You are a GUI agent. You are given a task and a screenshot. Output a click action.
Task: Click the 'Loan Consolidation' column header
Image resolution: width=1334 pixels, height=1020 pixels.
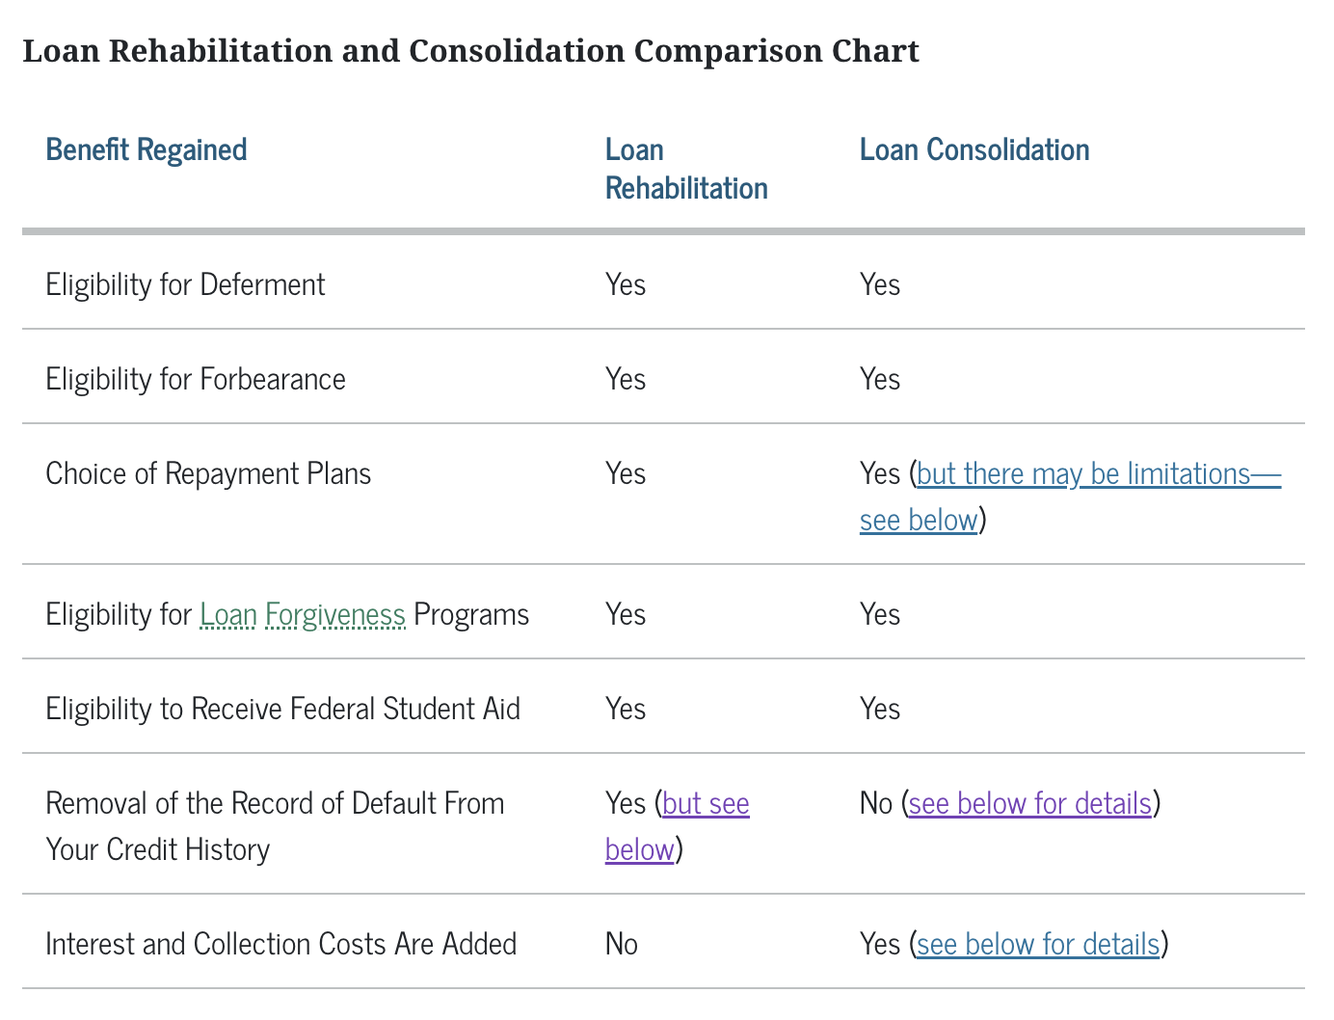tap(974, 150)
